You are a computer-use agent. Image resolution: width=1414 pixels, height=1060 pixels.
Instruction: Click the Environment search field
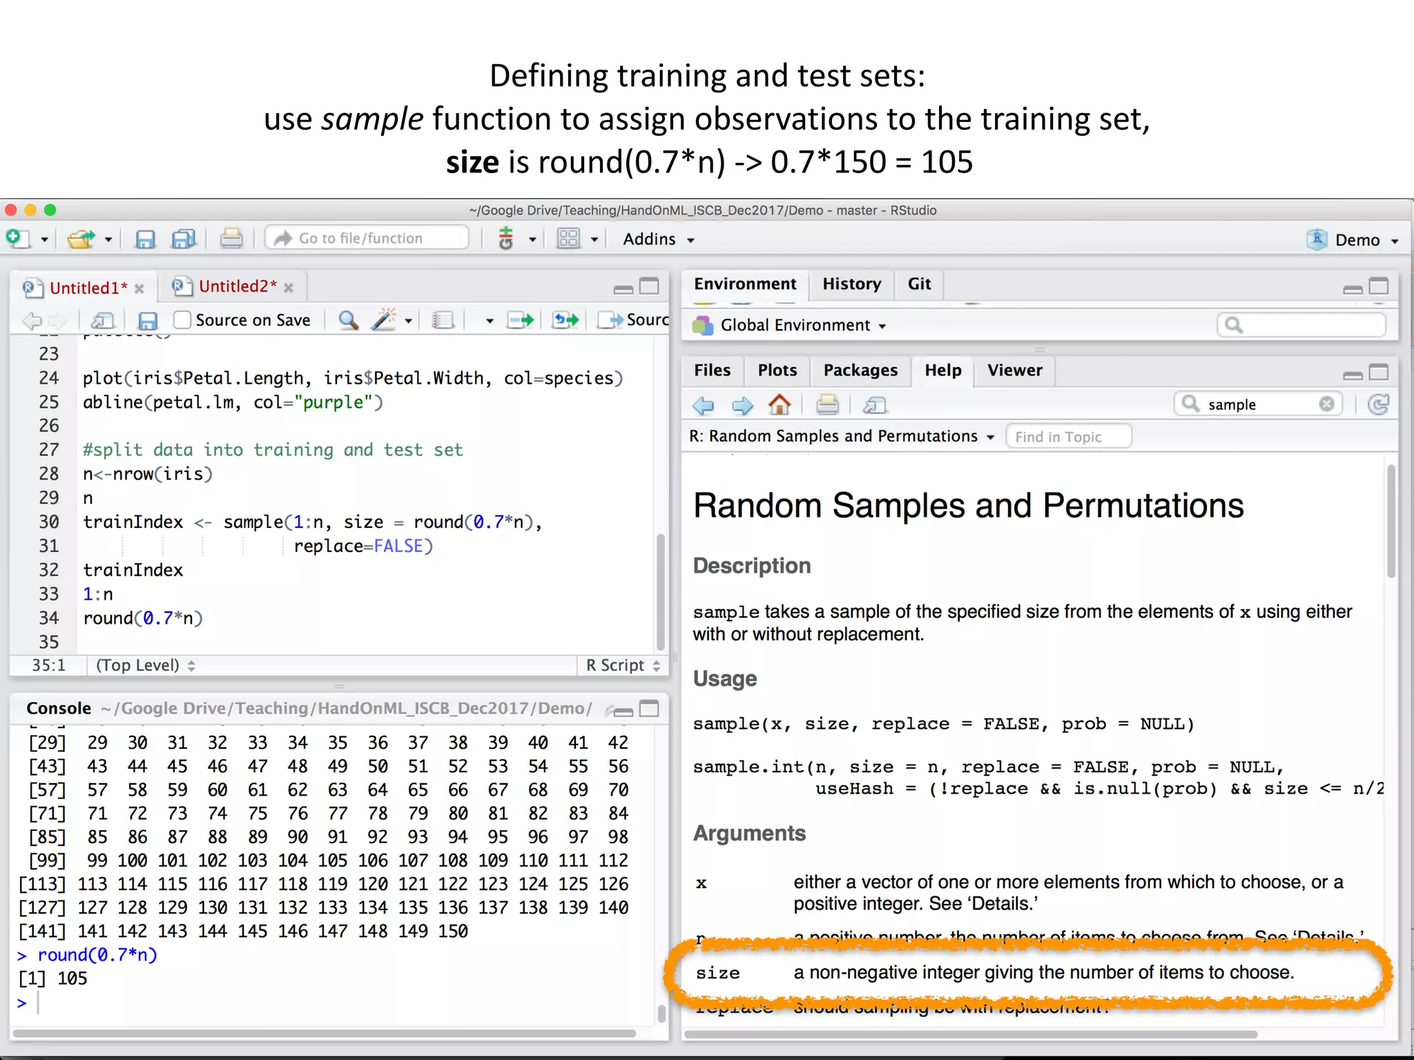(1301, 325)
